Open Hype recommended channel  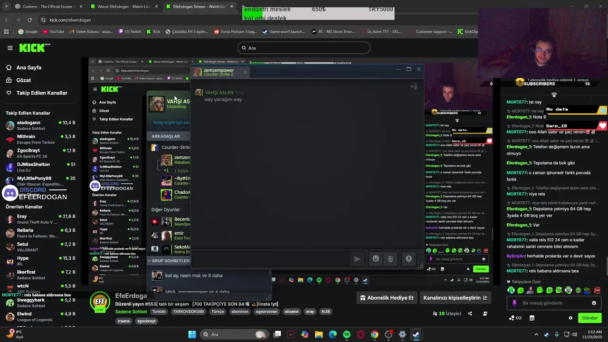pos(40,261)
